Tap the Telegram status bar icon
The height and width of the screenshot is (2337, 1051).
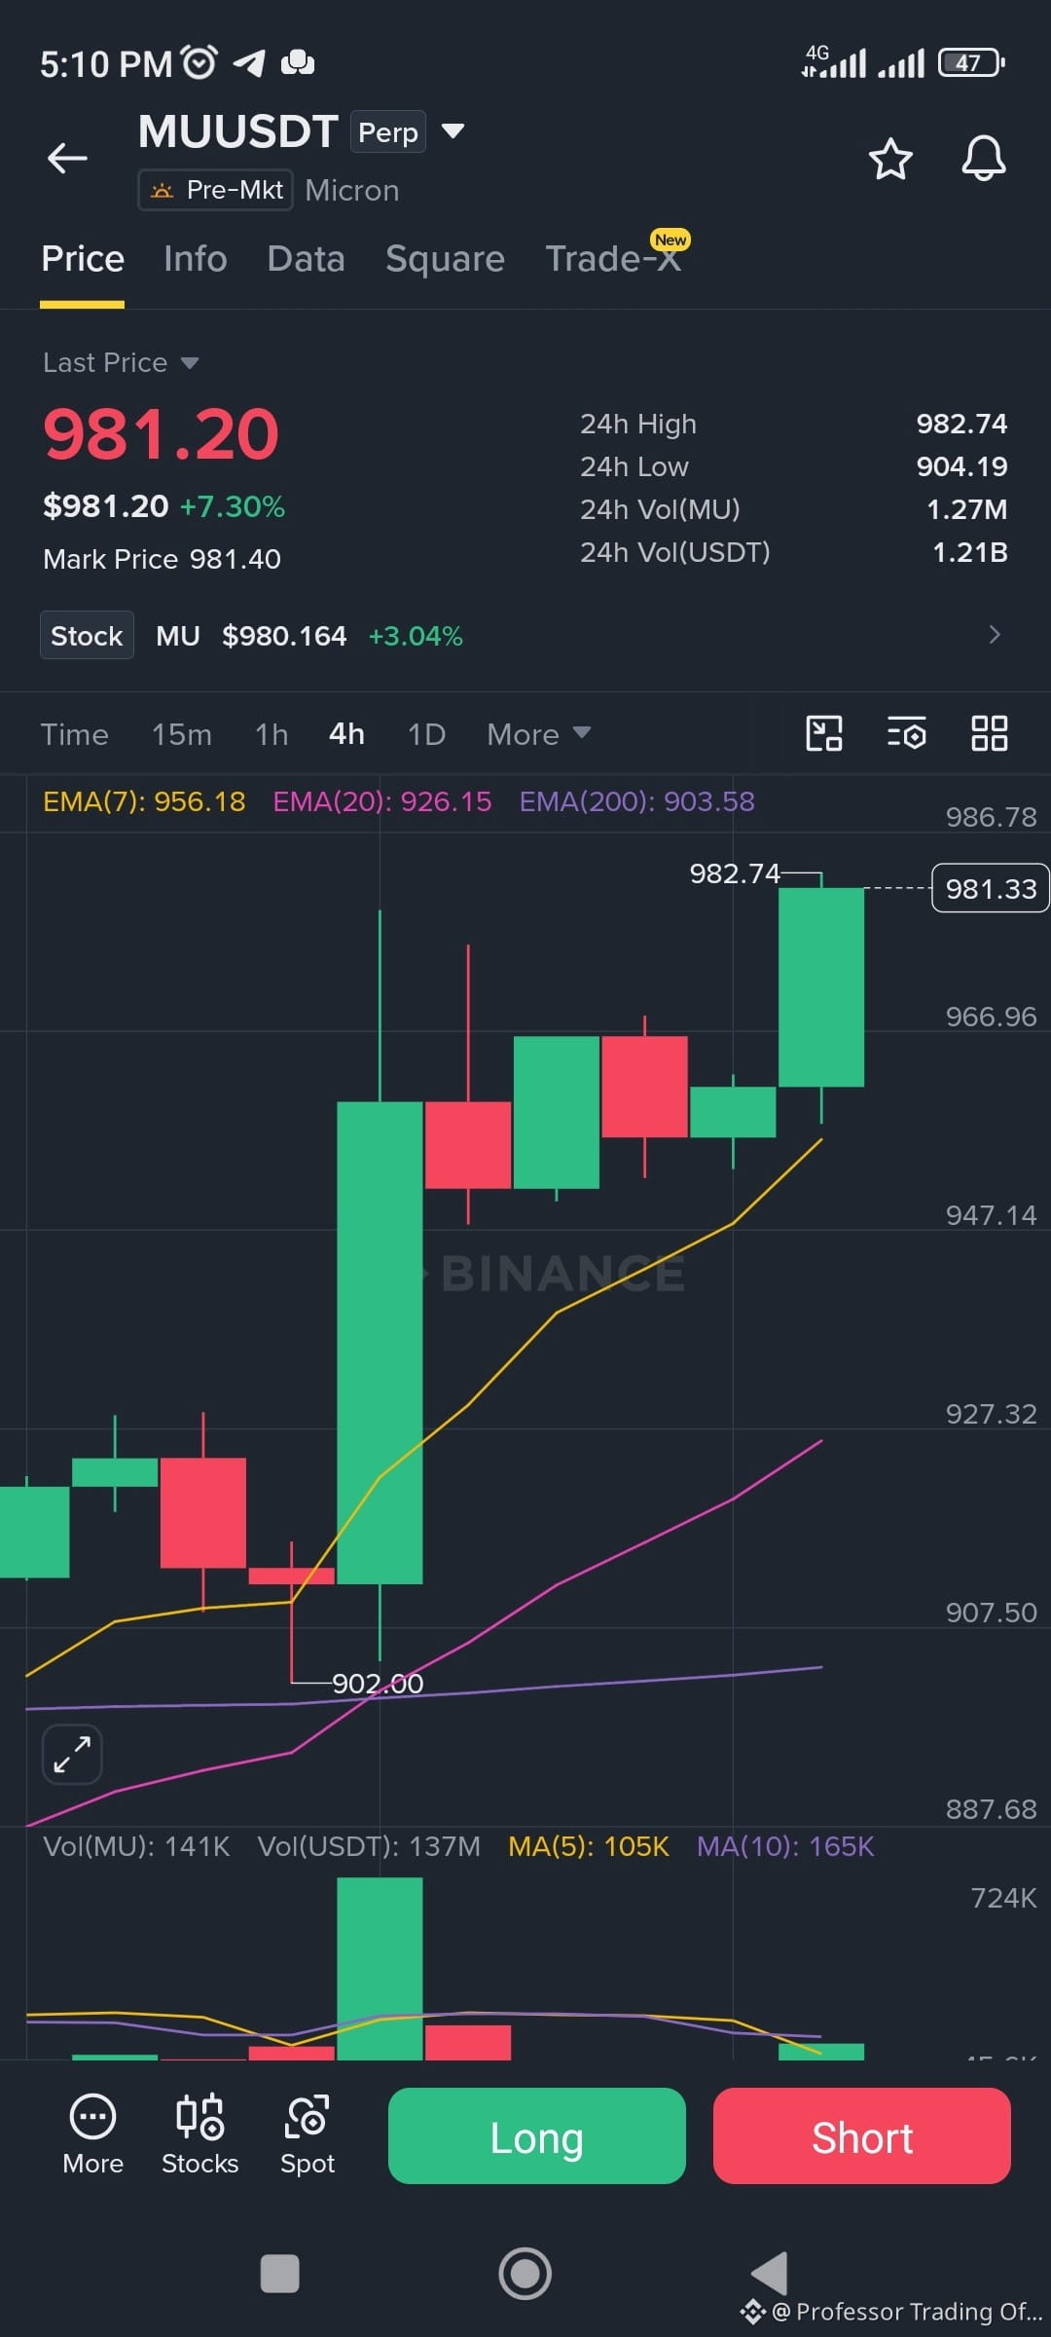click(x=249, y=63)
